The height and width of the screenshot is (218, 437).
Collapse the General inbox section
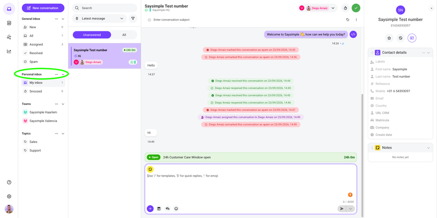[x=63, y=19]
